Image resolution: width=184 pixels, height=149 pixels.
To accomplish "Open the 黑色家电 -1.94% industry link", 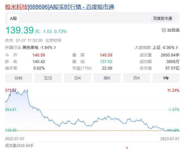I will pos(37,48).
